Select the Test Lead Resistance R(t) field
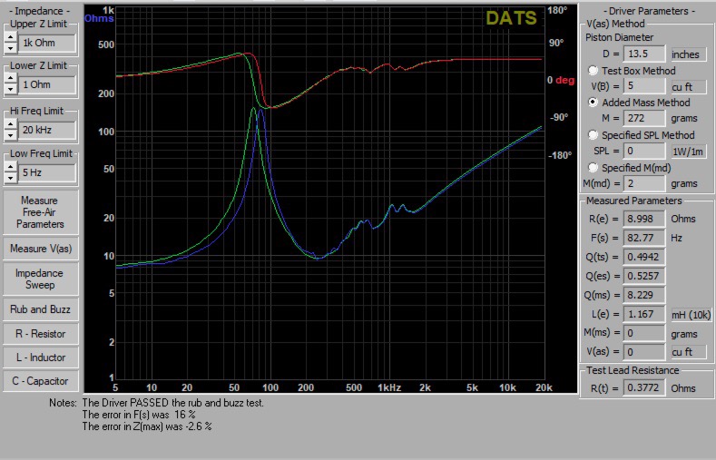The image size is (716, 460). pos(644,387)
